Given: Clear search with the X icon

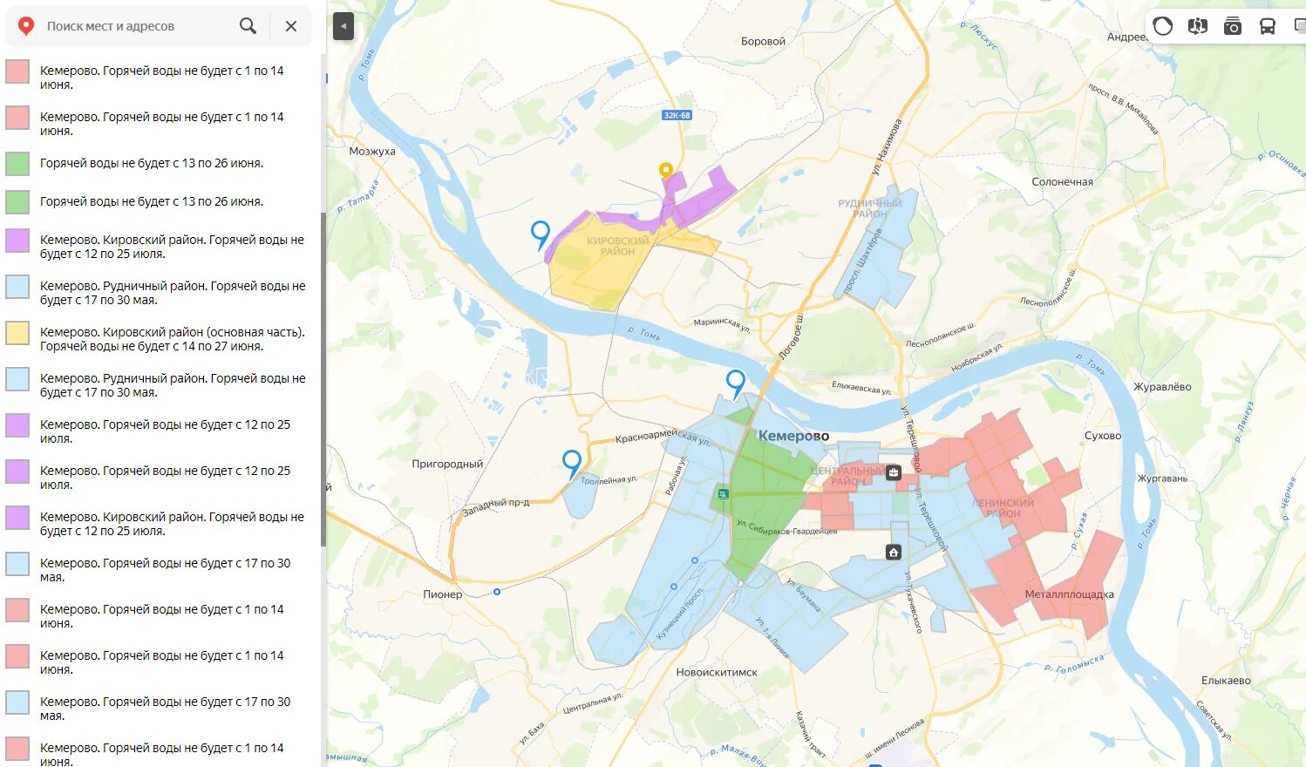Looking at the screenshot, I should coord(291,26).
